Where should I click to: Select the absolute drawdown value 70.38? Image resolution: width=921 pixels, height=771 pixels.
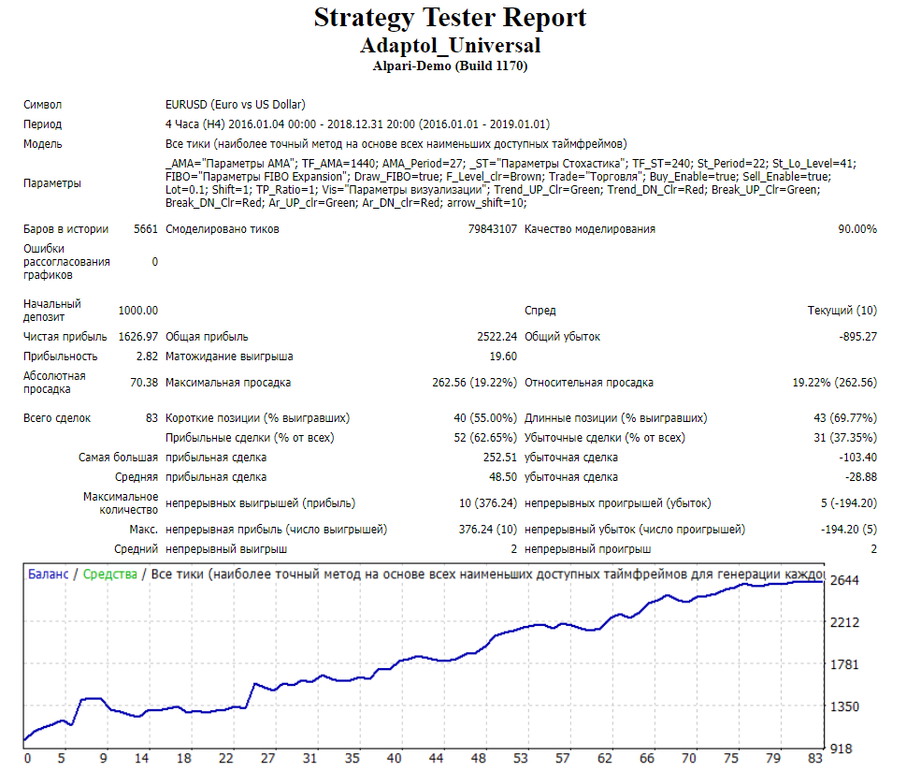pos(144,383)
